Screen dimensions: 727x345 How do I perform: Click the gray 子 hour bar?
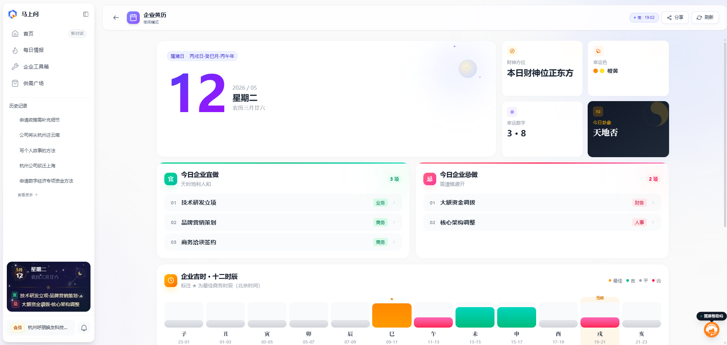(x=184, y=324)
